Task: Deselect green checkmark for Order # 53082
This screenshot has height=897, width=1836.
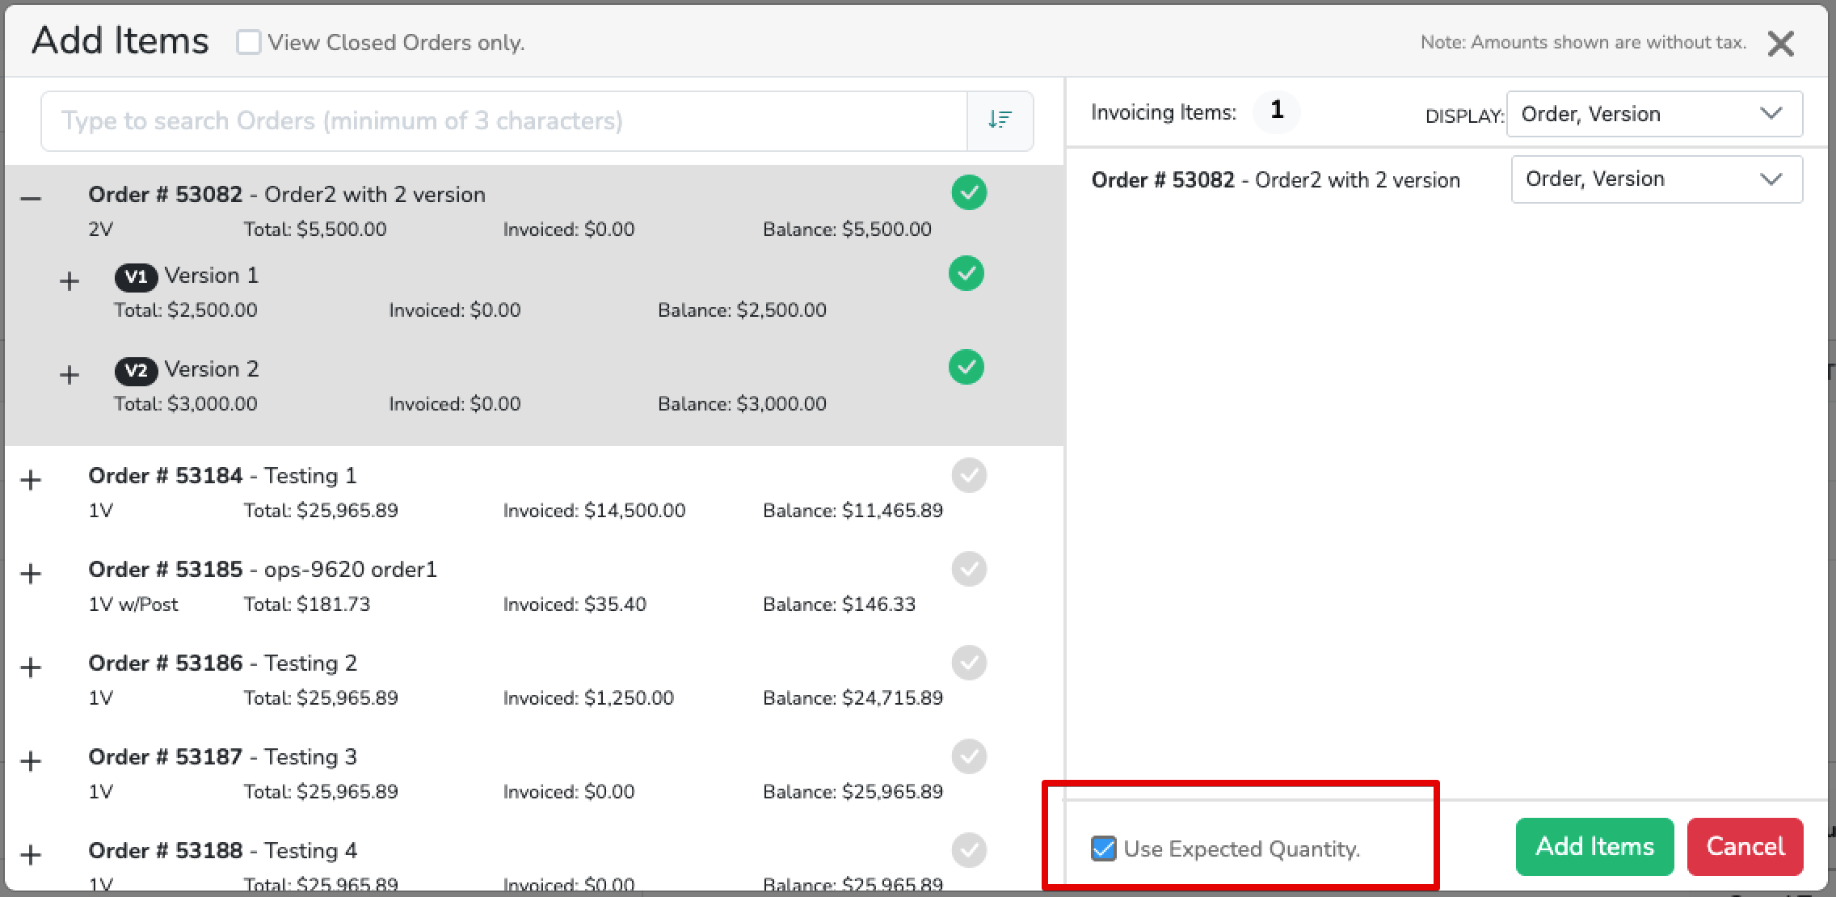Action: (969, 193)
